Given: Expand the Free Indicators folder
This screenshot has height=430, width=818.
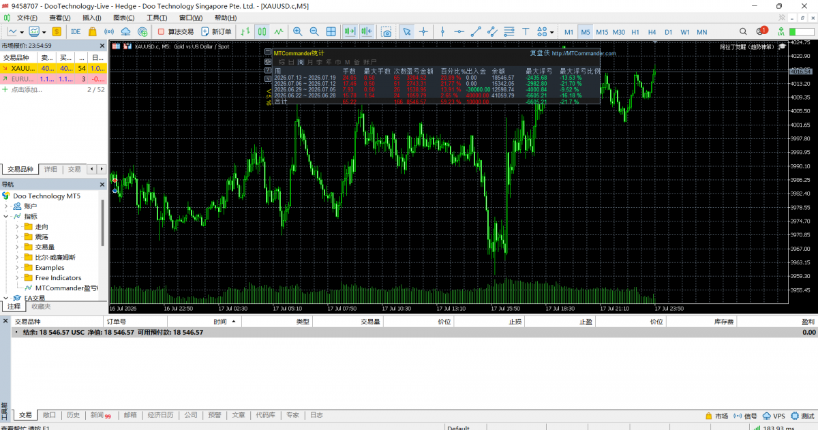Looking at the screenshot, I should [x=17, y=277].
